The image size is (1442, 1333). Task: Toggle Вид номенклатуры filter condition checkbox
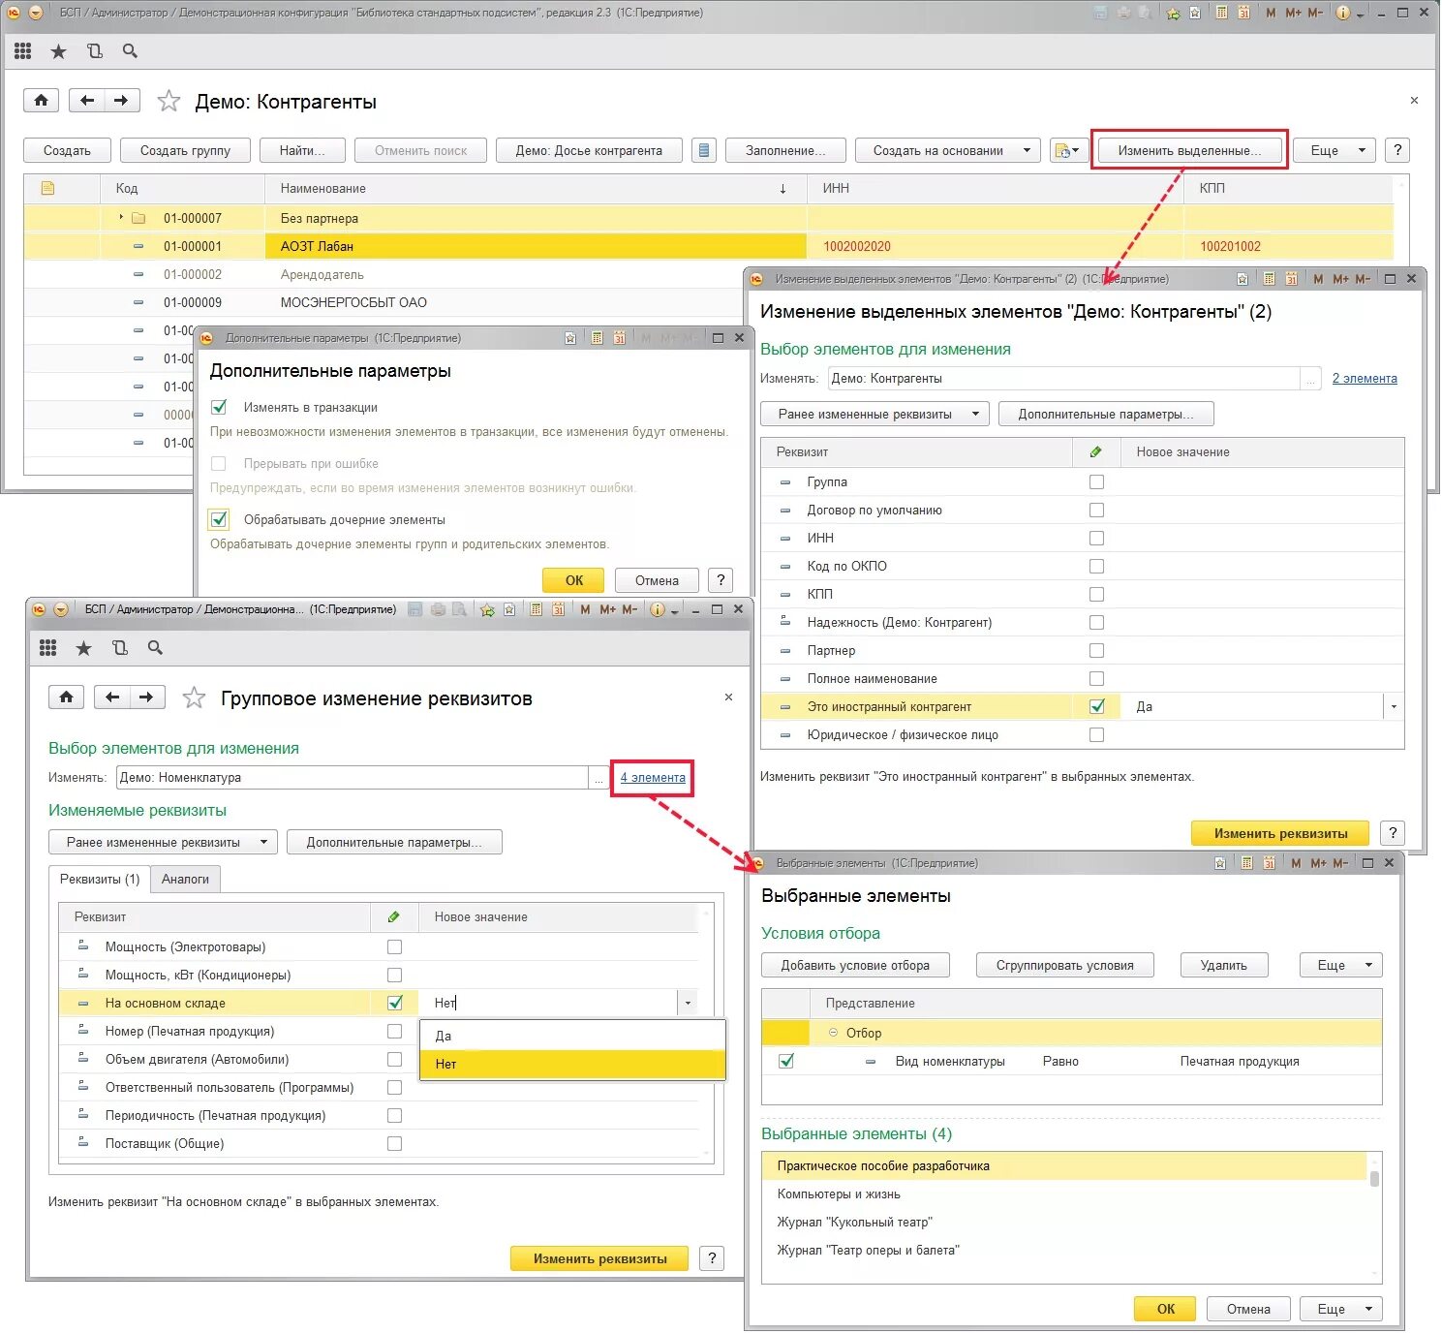[x=786, y=1061]
